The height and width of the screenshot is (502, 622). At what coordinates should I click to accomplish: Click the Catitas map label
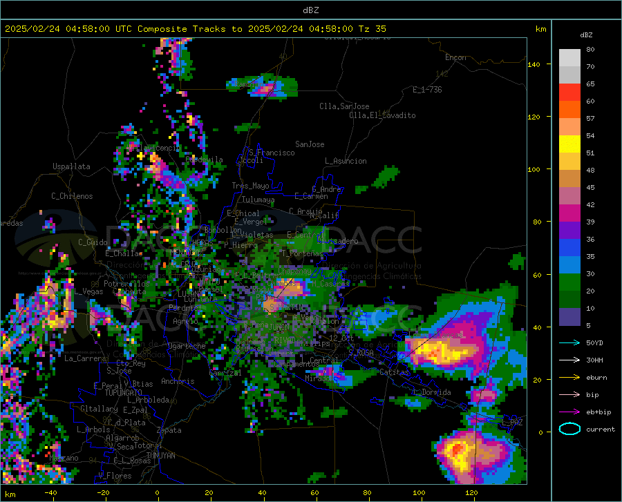395,372
